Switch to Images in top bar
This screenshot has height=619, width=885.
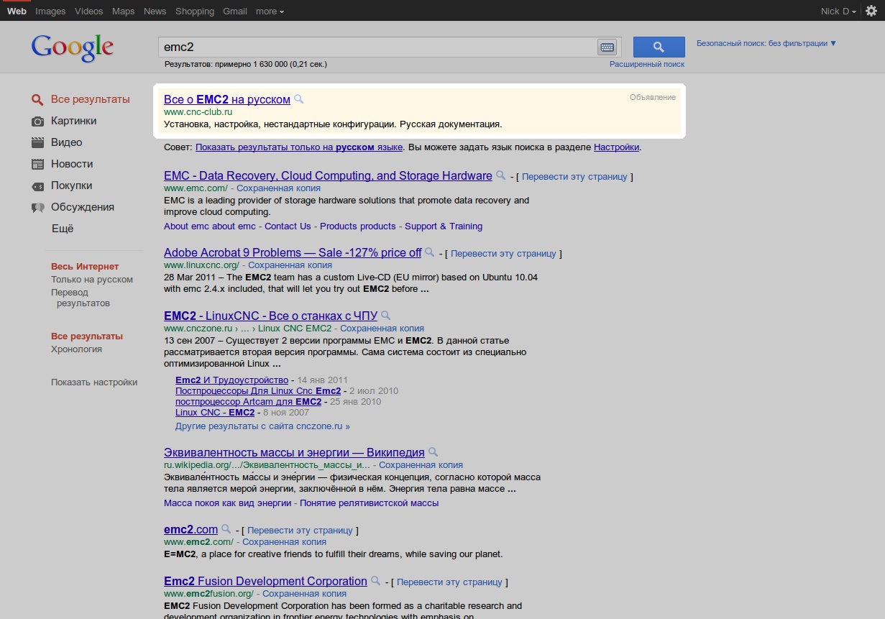(50, 11)
